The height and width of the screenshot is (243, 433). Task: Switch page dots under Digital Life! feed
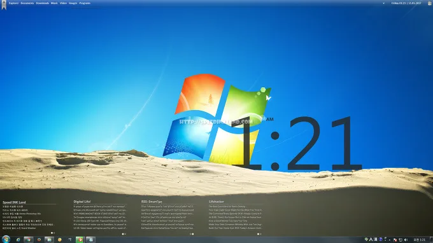(124, 234)
